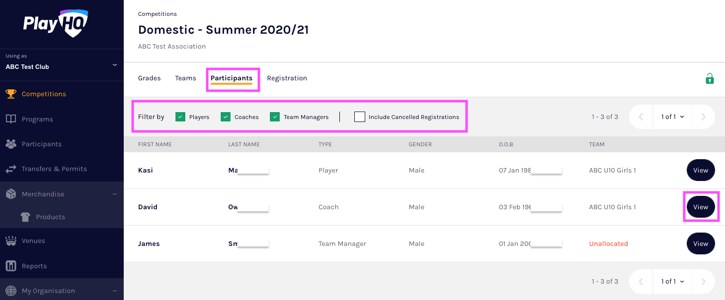Open the Registration tab

(x=287, y=78)
